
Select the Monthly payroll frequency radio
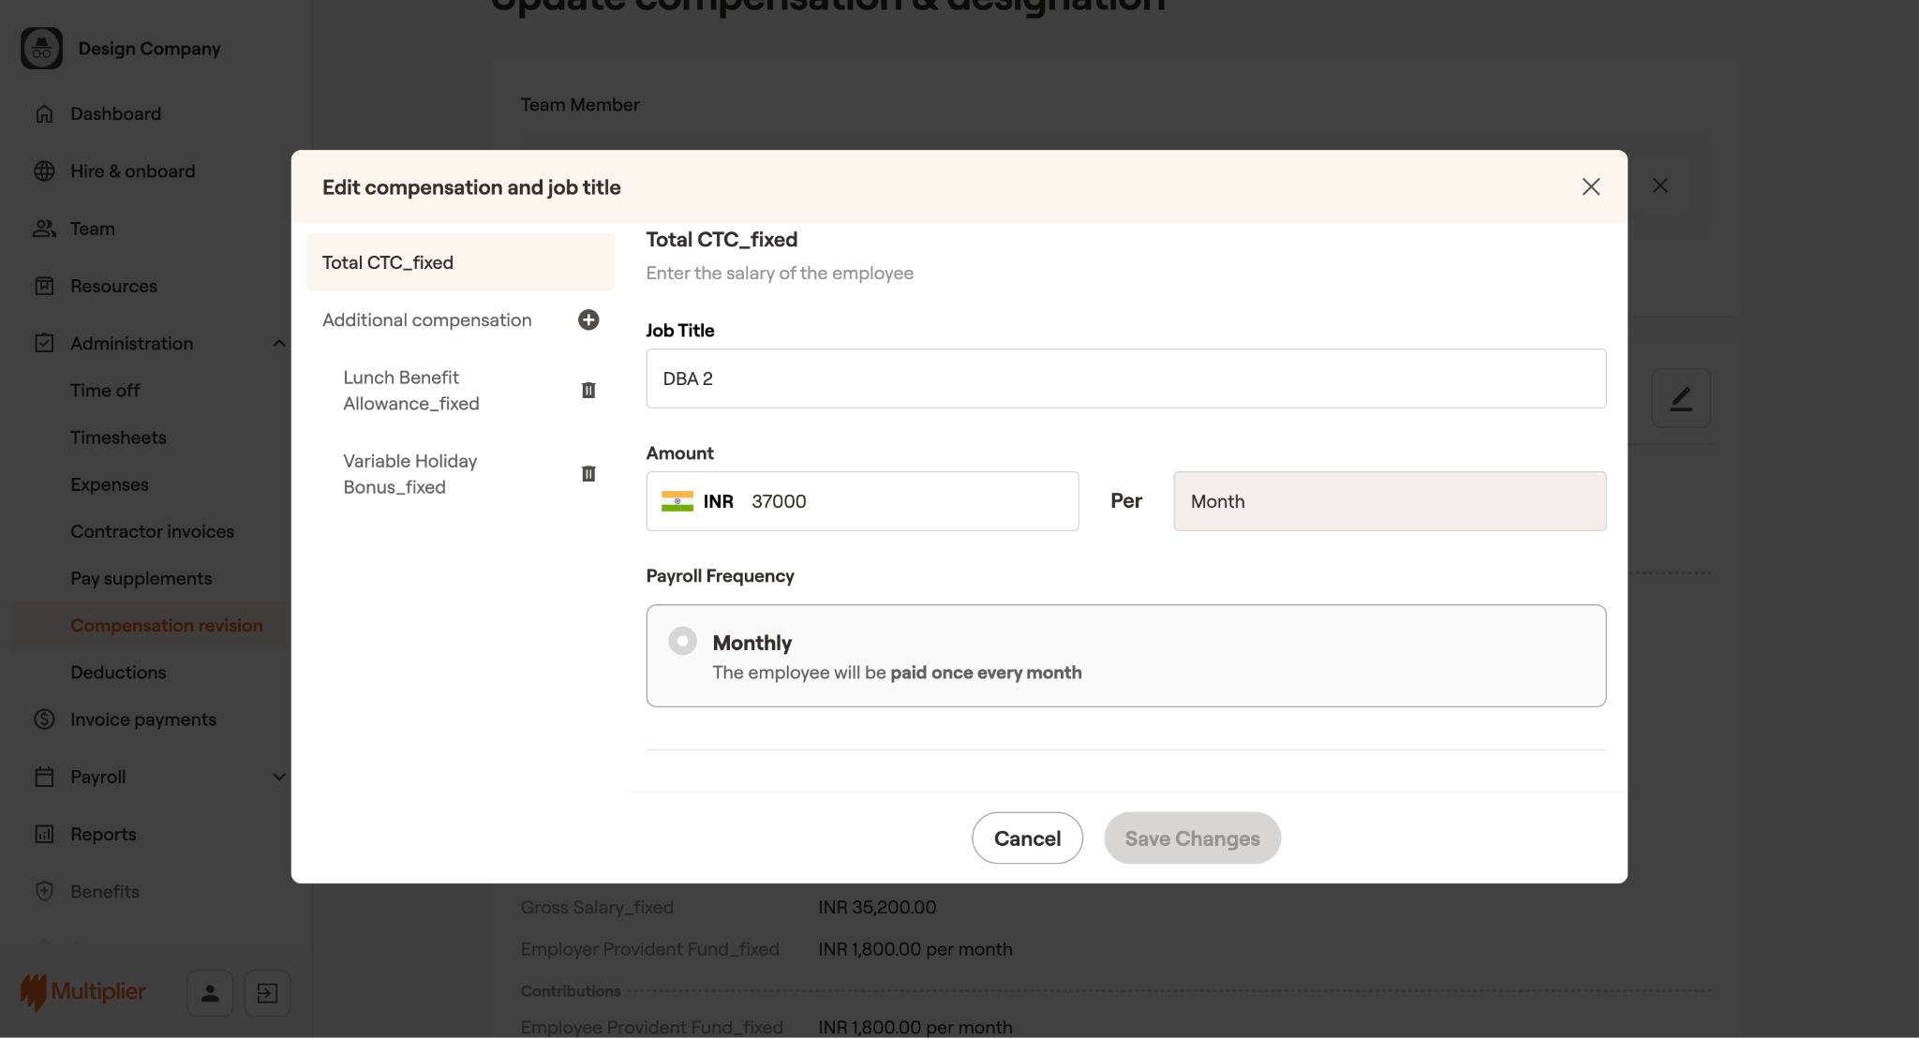pos(682,642)
